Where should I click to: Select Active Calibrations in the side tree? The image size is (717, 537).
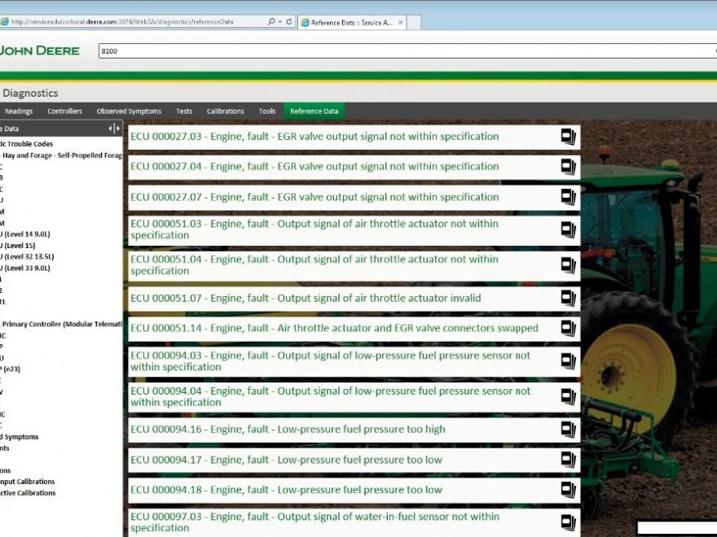point(28,493)
